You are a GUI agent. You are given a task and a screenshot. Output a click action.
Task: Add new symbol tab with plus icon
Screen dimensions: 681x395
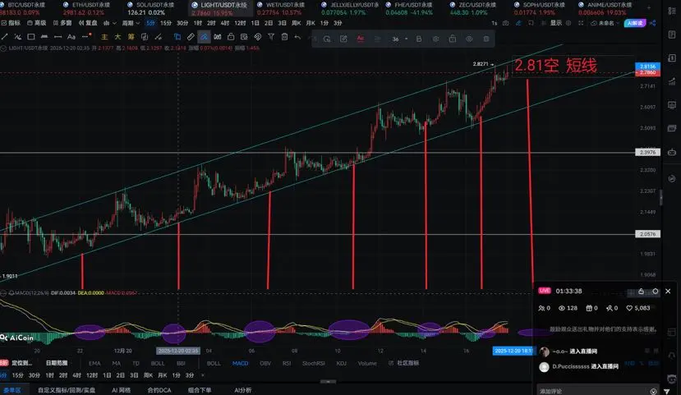[649, 7]
